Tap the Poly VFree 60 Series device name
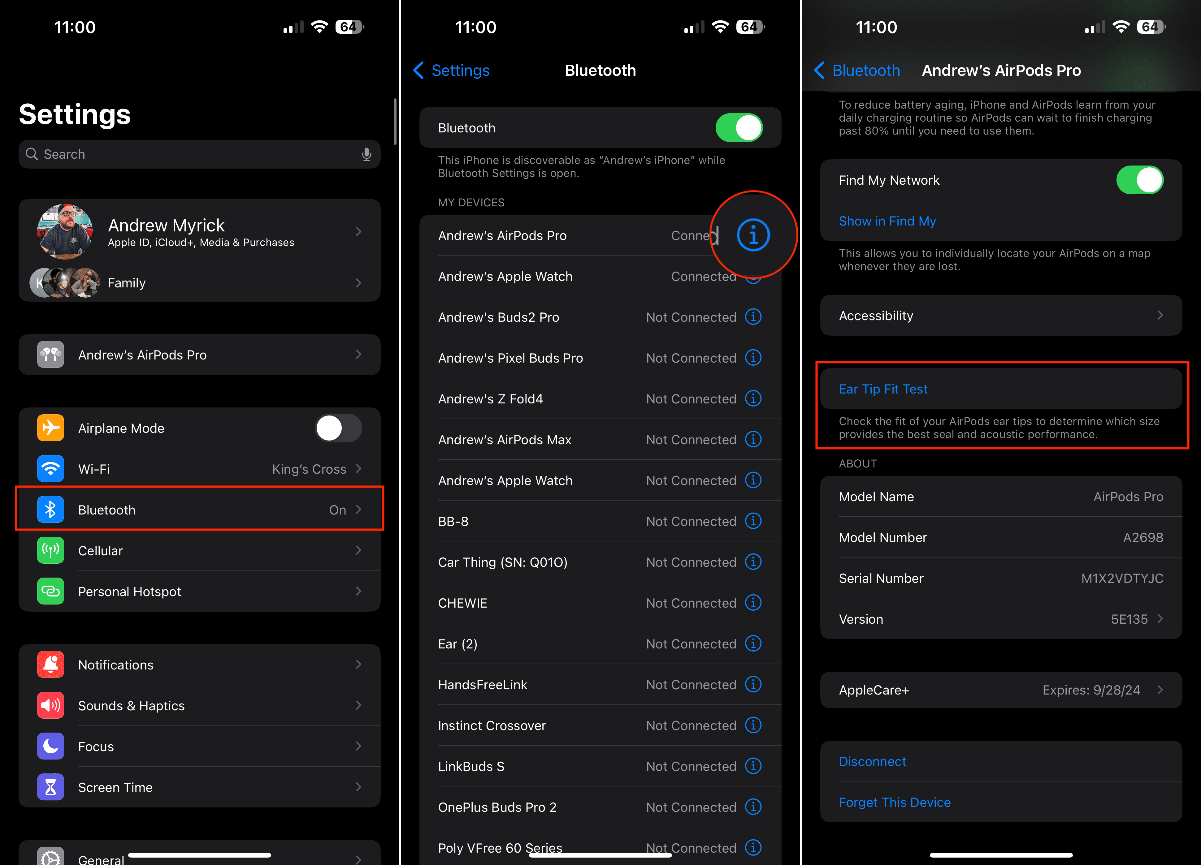 tap(500, 848)
